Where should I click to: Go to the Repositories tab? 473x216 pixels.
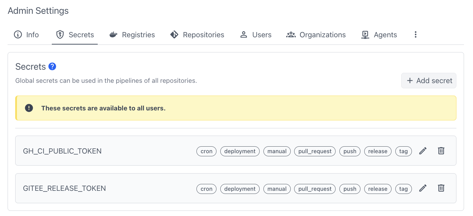(197, 35)
